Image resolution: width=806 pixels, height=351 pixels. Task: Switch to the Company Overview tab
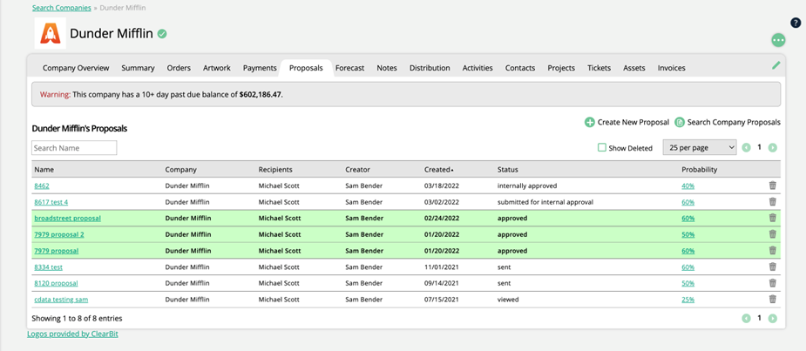click(x=76, y=68)
